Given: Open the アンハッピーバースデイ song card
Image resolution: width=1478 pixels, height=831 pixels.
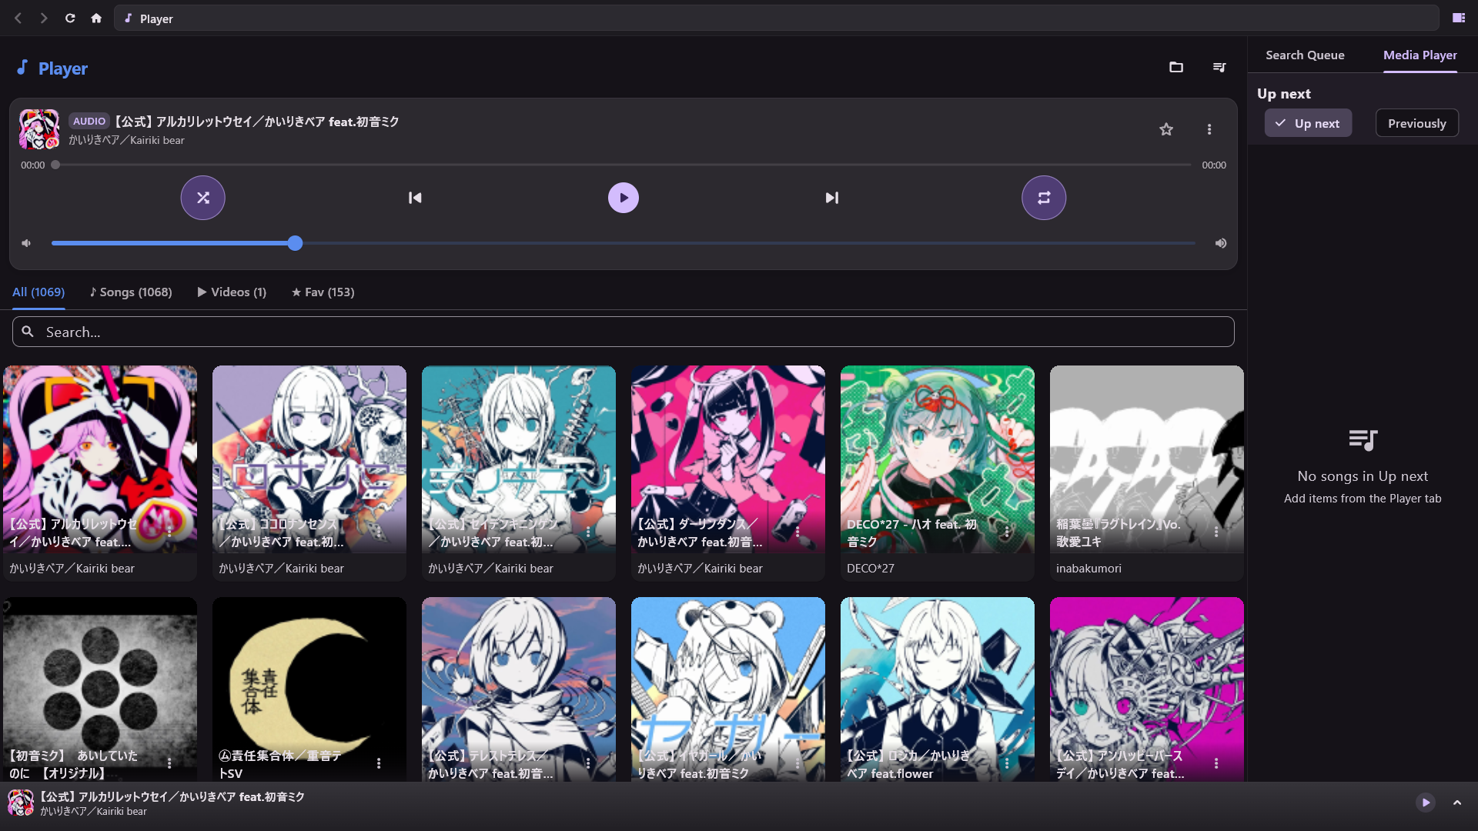Looking at the screenshot, I should 1147,689.
